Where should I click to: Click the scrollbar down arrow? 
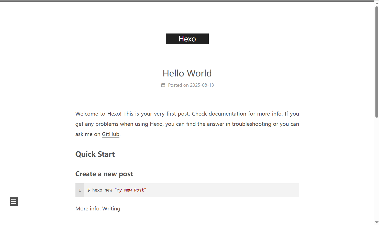[x=377, y=222]
